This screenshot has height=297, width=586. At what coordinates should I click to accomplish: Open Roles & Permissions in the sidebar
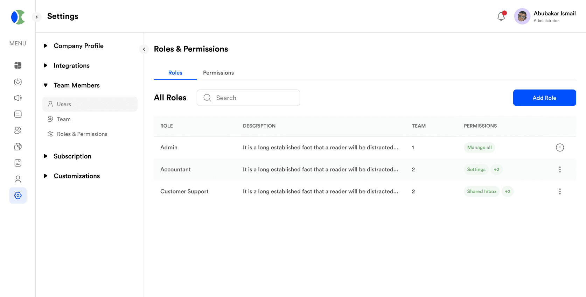[x=90, y=134]
